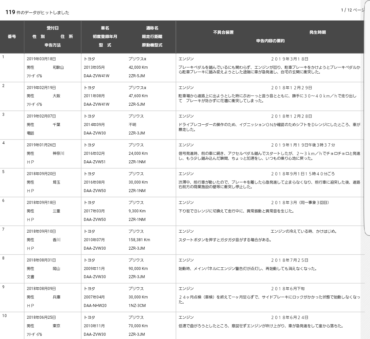Image resolution: width=370 pixels, height=339 pixels.
Task: Click the date '2019年01月26日' in row 4
Action: (41, 145)
